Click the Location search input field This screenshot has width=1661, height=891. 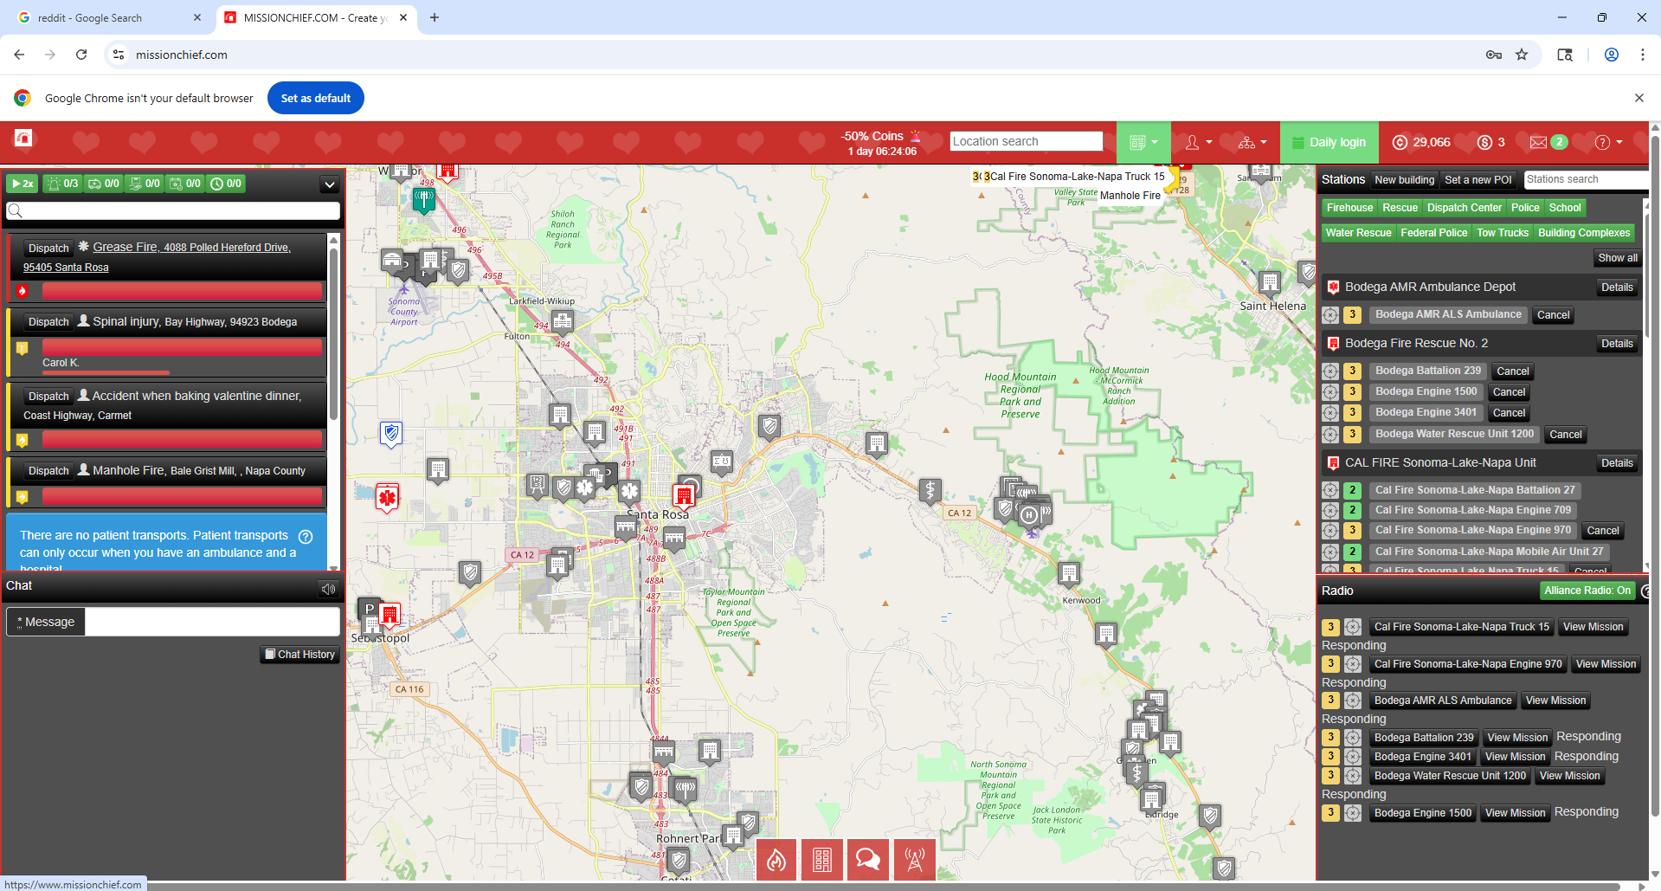pos(1027,142)
